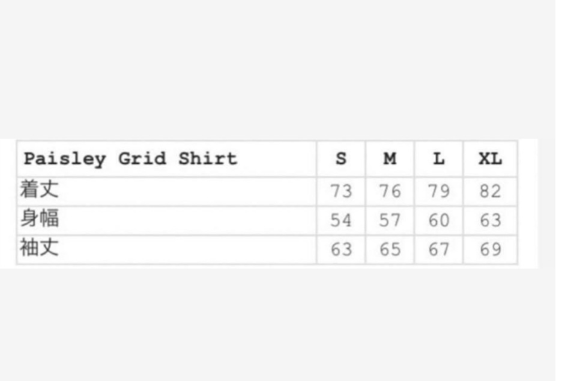Select the 袖丈 row label
Image resolution: width=562 pixels, height=381 pixels.
(x=40, y=249)
